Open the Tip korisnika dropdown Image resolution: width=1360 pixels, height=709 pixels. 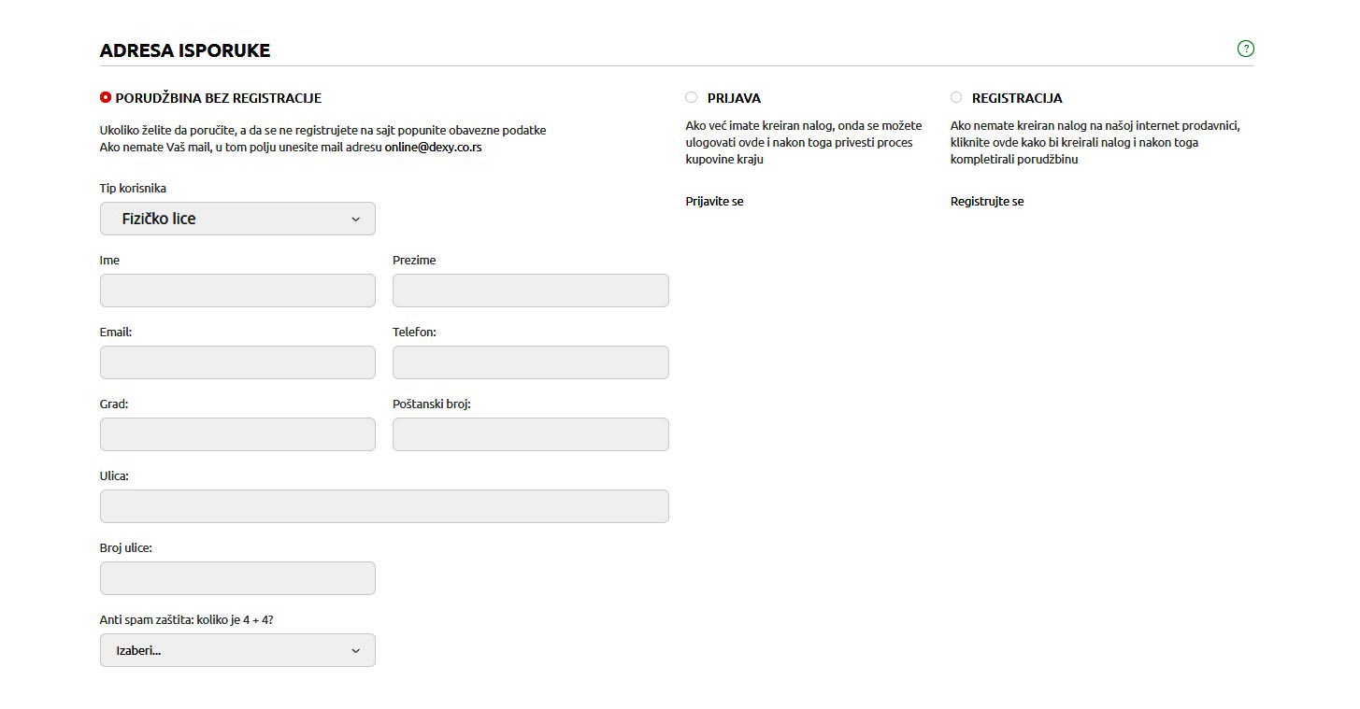click(x=237, y=219)
